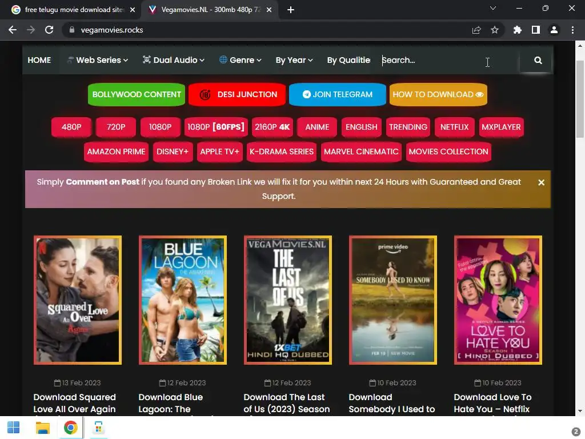Open a new browser tab

click(291, 10)
